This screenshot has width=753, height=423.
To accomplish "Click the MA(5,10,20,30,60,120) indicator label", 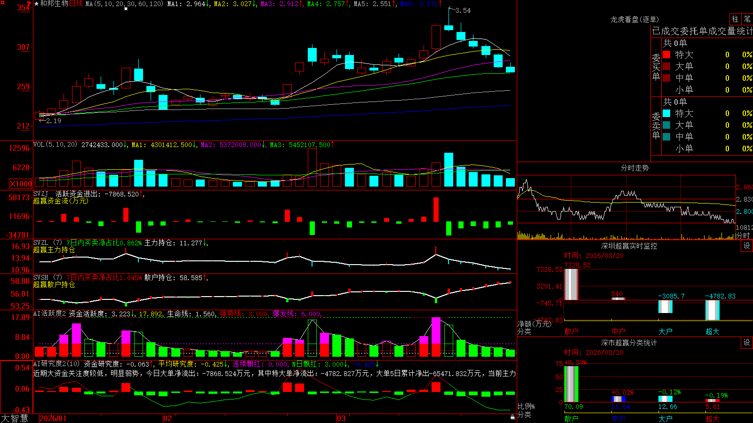I will (124, 4).
